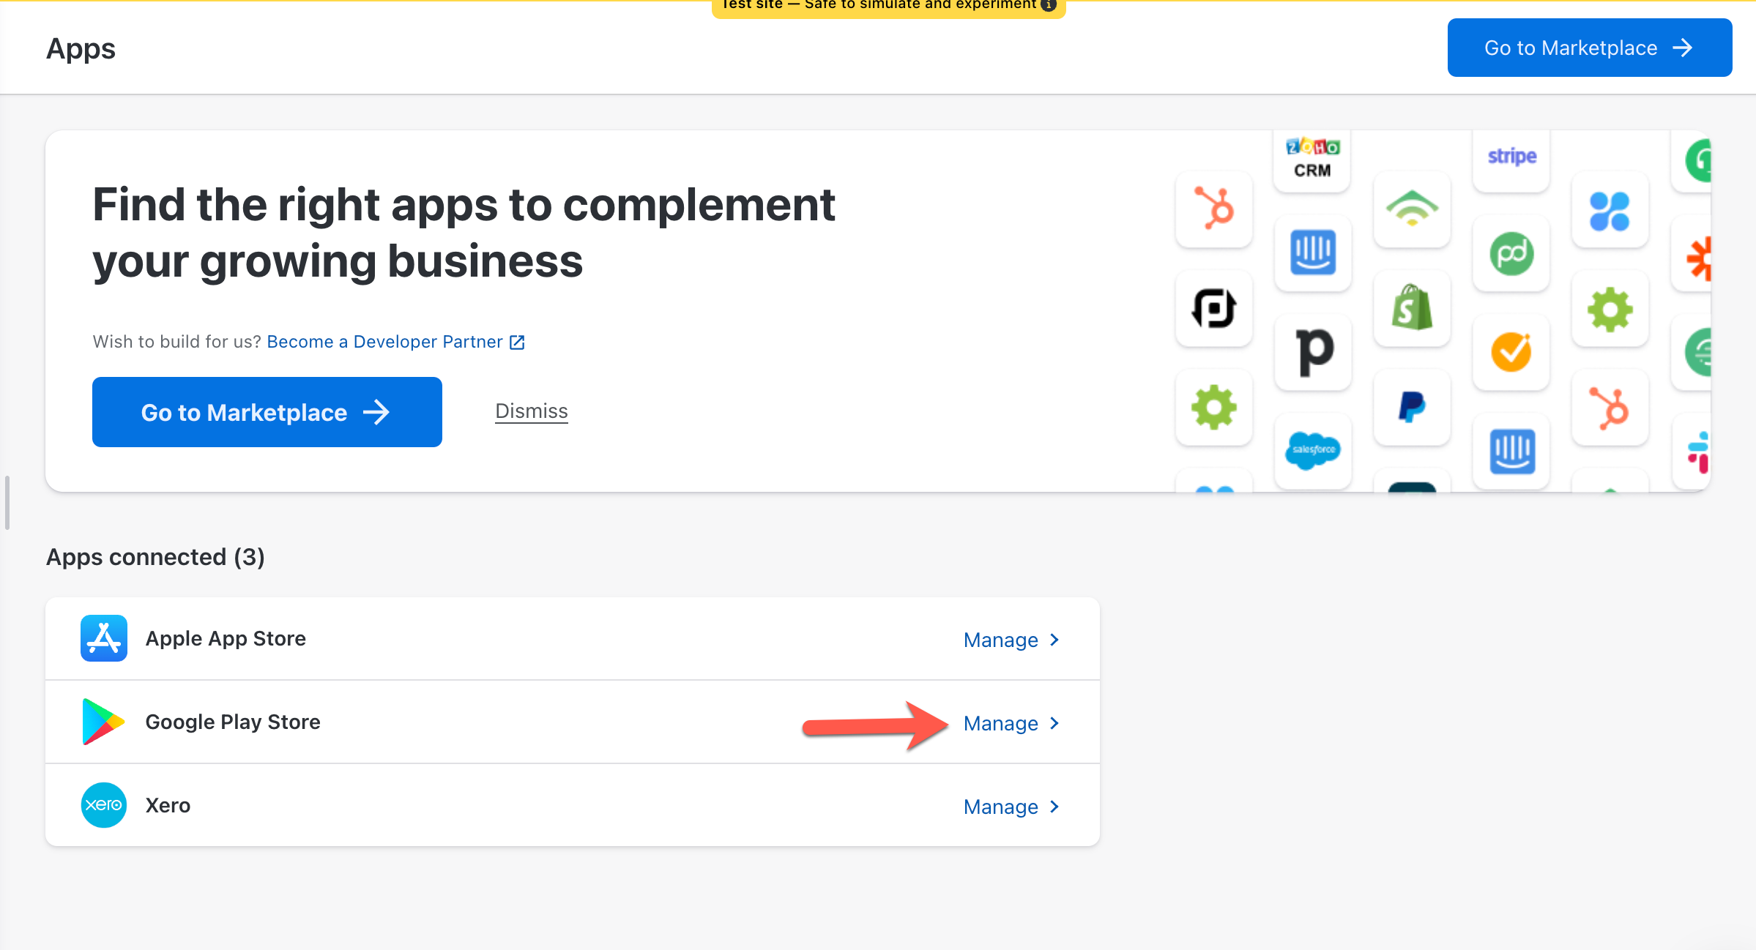Click info icon on Test site badge

(x=1049, y=5)
